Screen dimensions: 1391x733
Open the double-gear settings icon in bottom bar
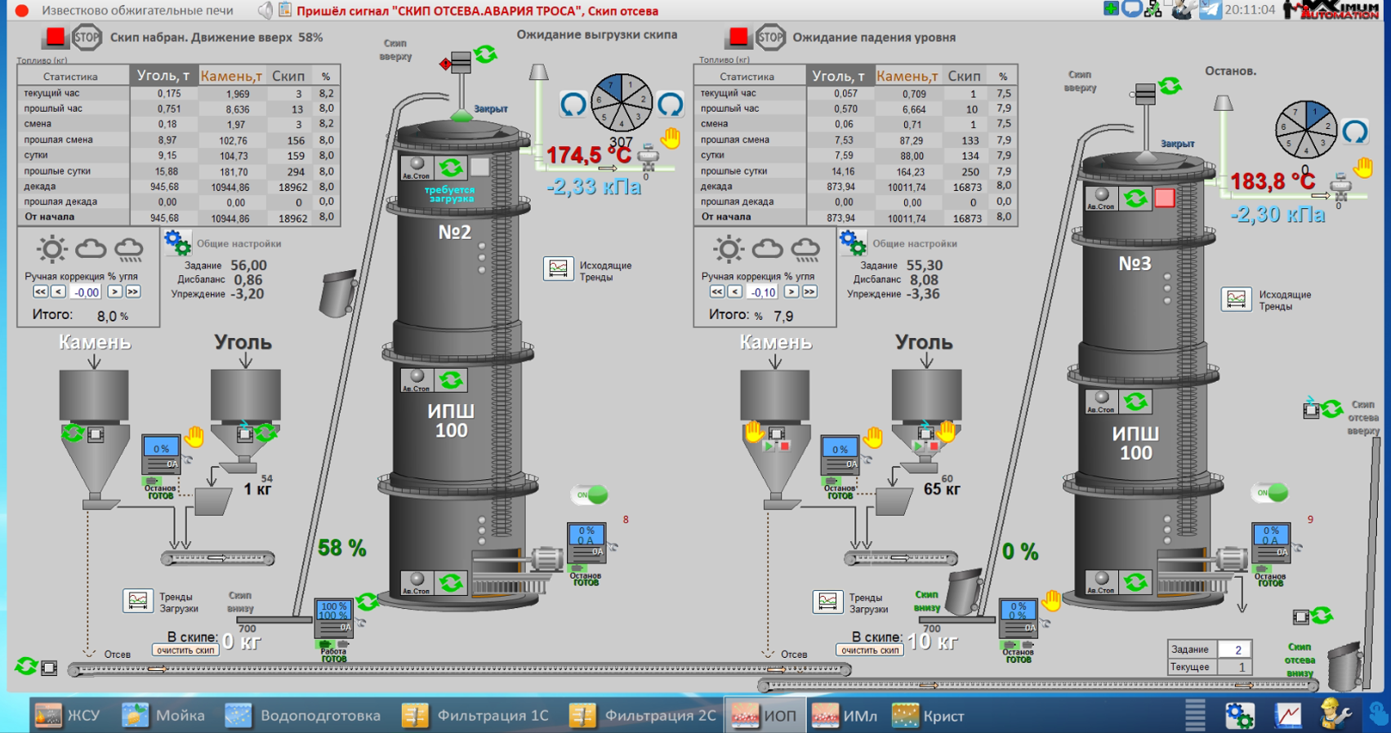[1239, 716]
